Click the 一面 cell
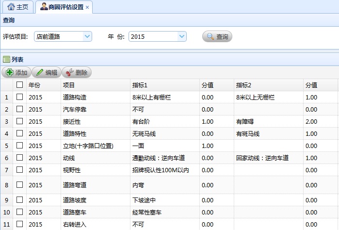 (x=165, y=146)
